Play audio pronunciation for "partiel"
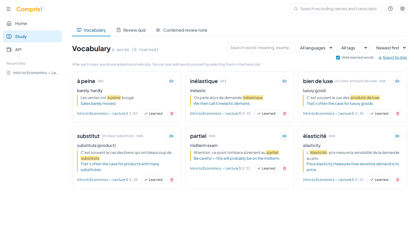The image size is (414, 250). (284, 136)
